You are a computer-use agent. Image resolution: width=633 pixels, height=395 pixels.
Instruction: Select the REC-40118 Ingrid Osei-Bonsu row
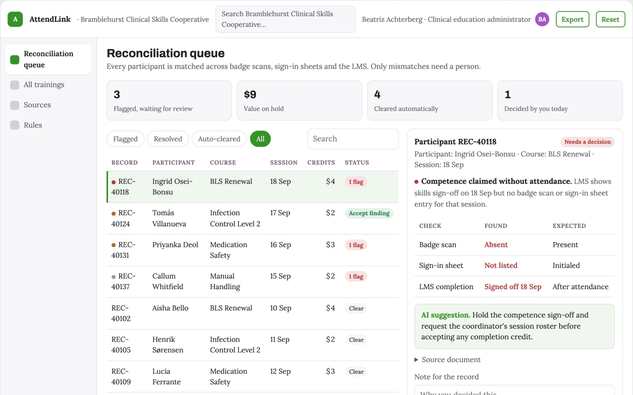[x=252, y=187]
